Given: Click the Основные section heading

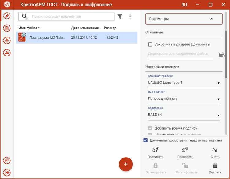Looking at the screenshot, I should [154, 32].
